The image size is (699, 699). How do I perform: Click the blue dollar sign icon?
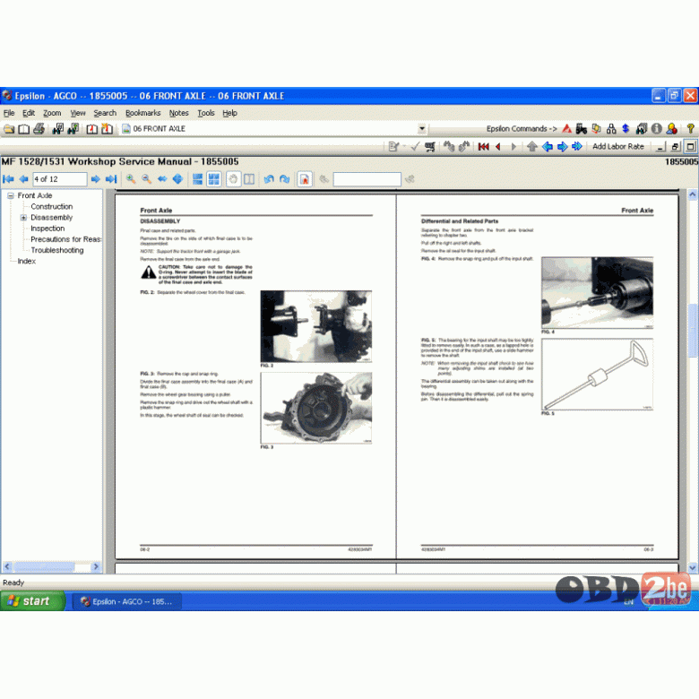click(626, 129)
